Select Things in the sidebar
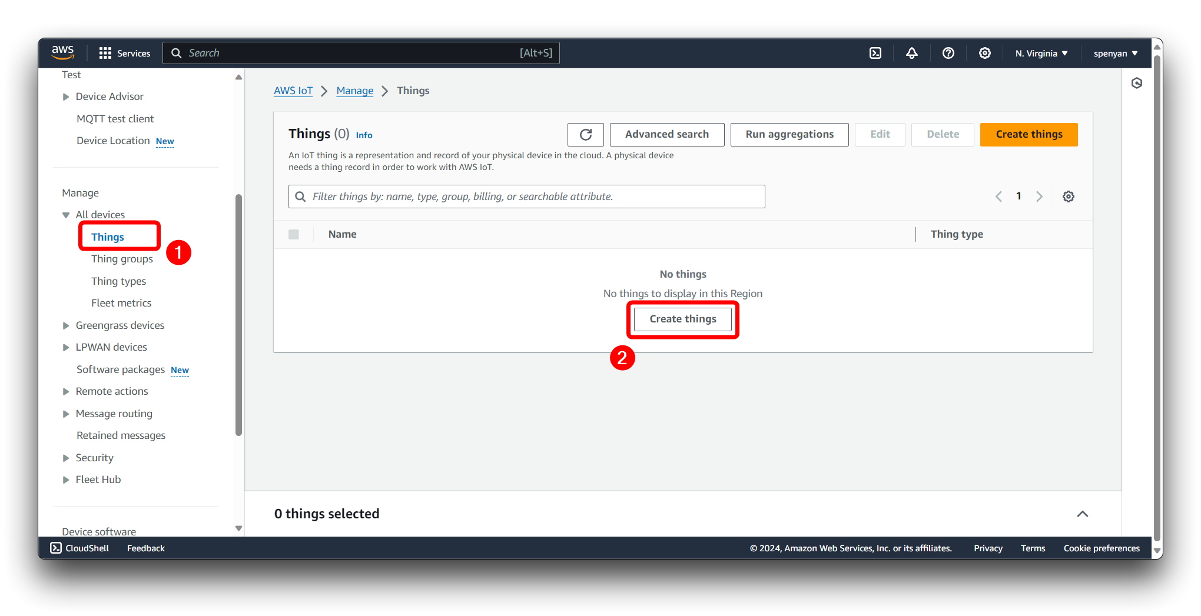The height and width of the screenshot is (616, 1201). 108,237
